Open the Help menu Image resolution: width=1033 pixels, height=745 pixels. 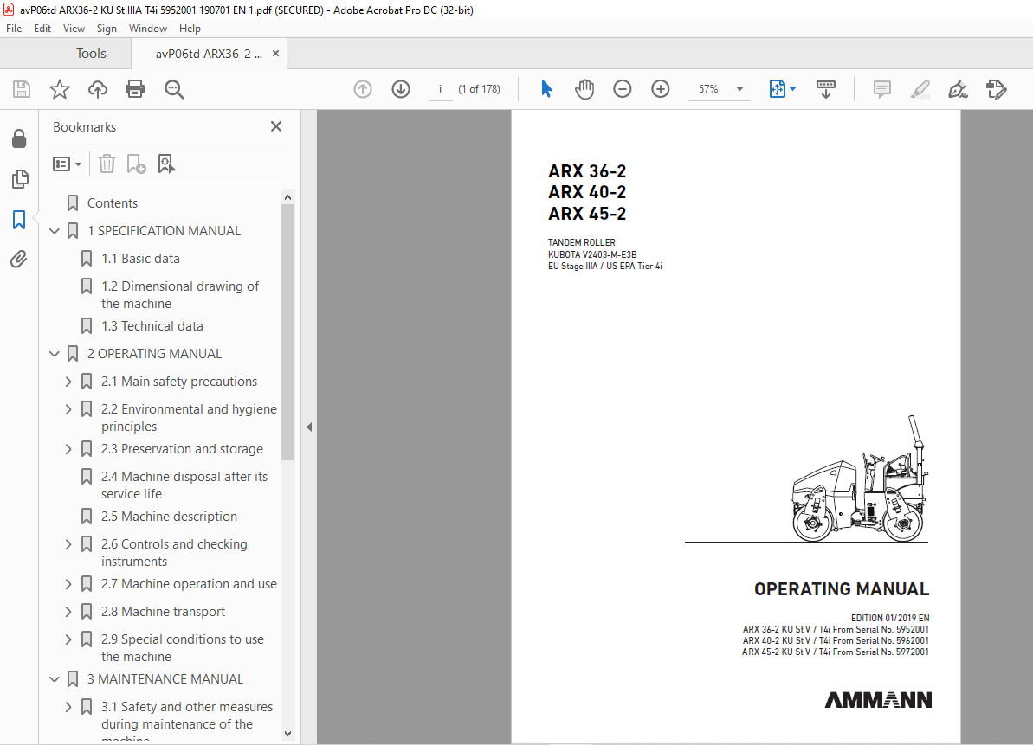click(x=190, y=29)
